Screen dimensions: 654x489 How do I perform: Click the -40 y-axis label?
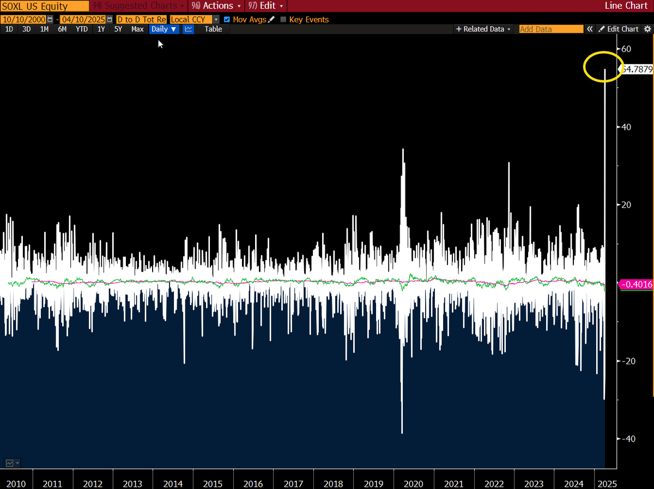[628, 439]
